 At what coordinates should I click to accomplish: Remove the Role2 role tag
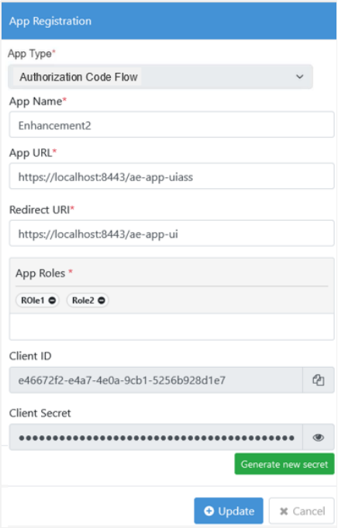coord(102,300)
